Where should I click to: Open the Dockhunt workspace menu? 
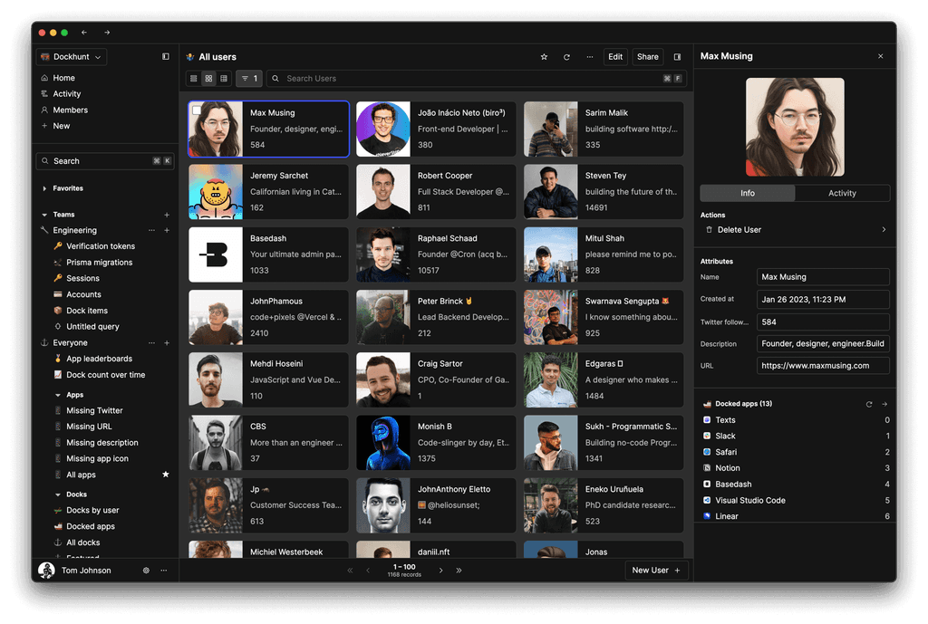tap(71, 56)
